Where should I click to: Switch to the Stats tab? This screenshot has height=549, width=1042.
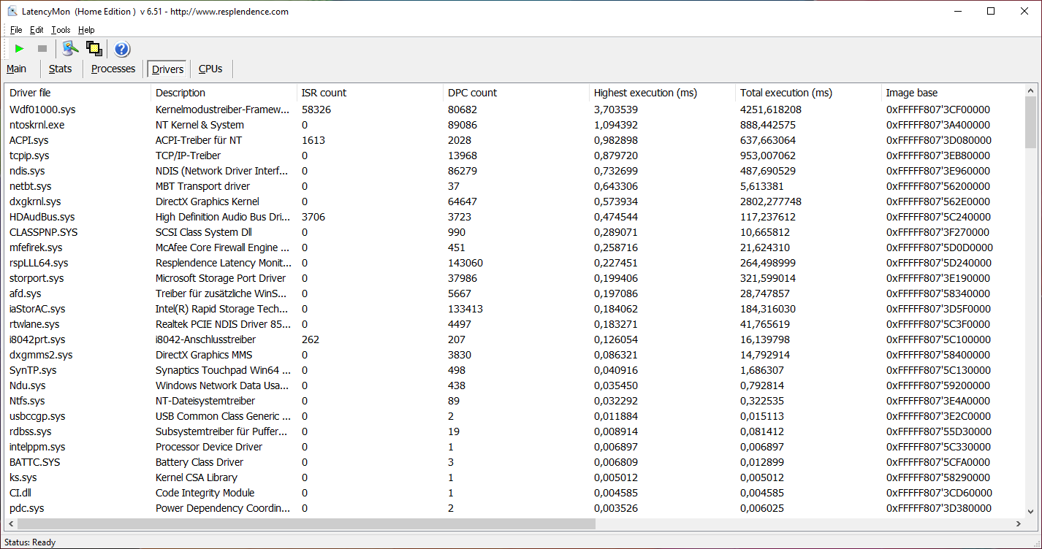[x=61, y=69]
